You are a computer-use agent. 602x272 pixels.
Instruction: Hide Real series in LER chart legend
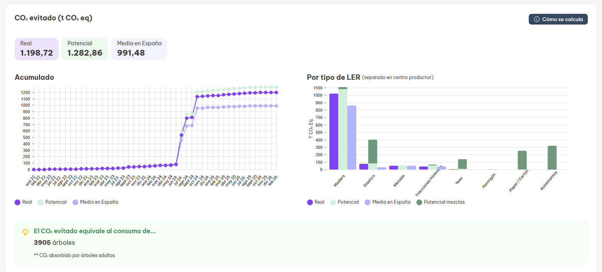pyautogui.click(x=316, y=202)
